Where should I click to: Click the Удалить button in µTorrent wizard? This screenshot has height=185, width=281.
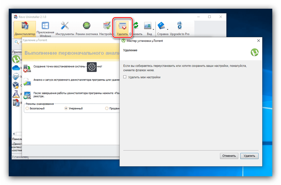[249, 156]
